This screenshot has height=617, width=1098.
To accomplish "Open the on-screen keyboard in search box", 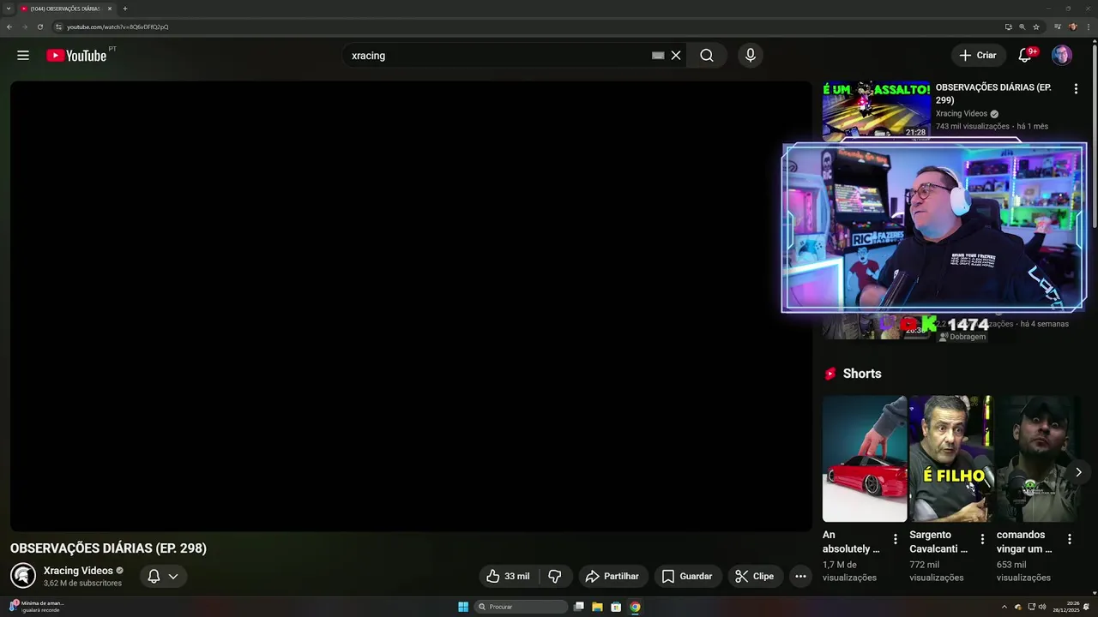I will coord(658,56).
